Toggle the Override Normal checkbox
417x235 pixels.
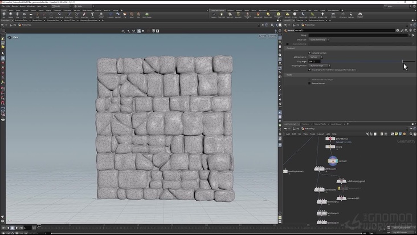pos(287,44)
